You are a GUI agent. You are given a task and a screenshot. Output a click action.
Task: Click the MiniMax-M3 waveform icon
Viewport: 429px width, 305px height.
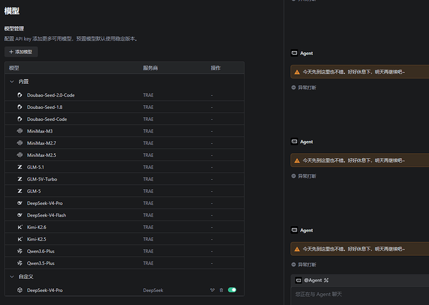pos(20,131)
